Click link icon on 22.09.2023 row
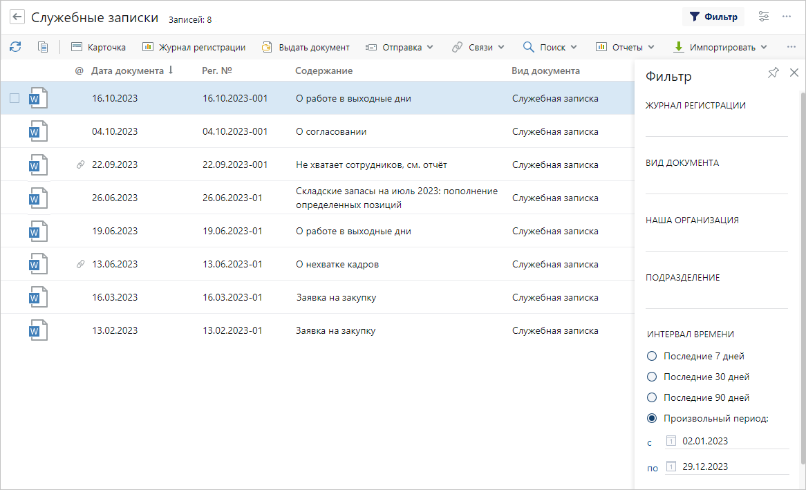Screen dimensions: 806x490 [x=79, y=164]
